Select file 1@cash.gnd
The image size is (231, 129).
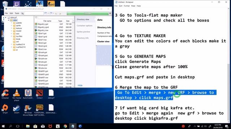click(x=43, y=56)
